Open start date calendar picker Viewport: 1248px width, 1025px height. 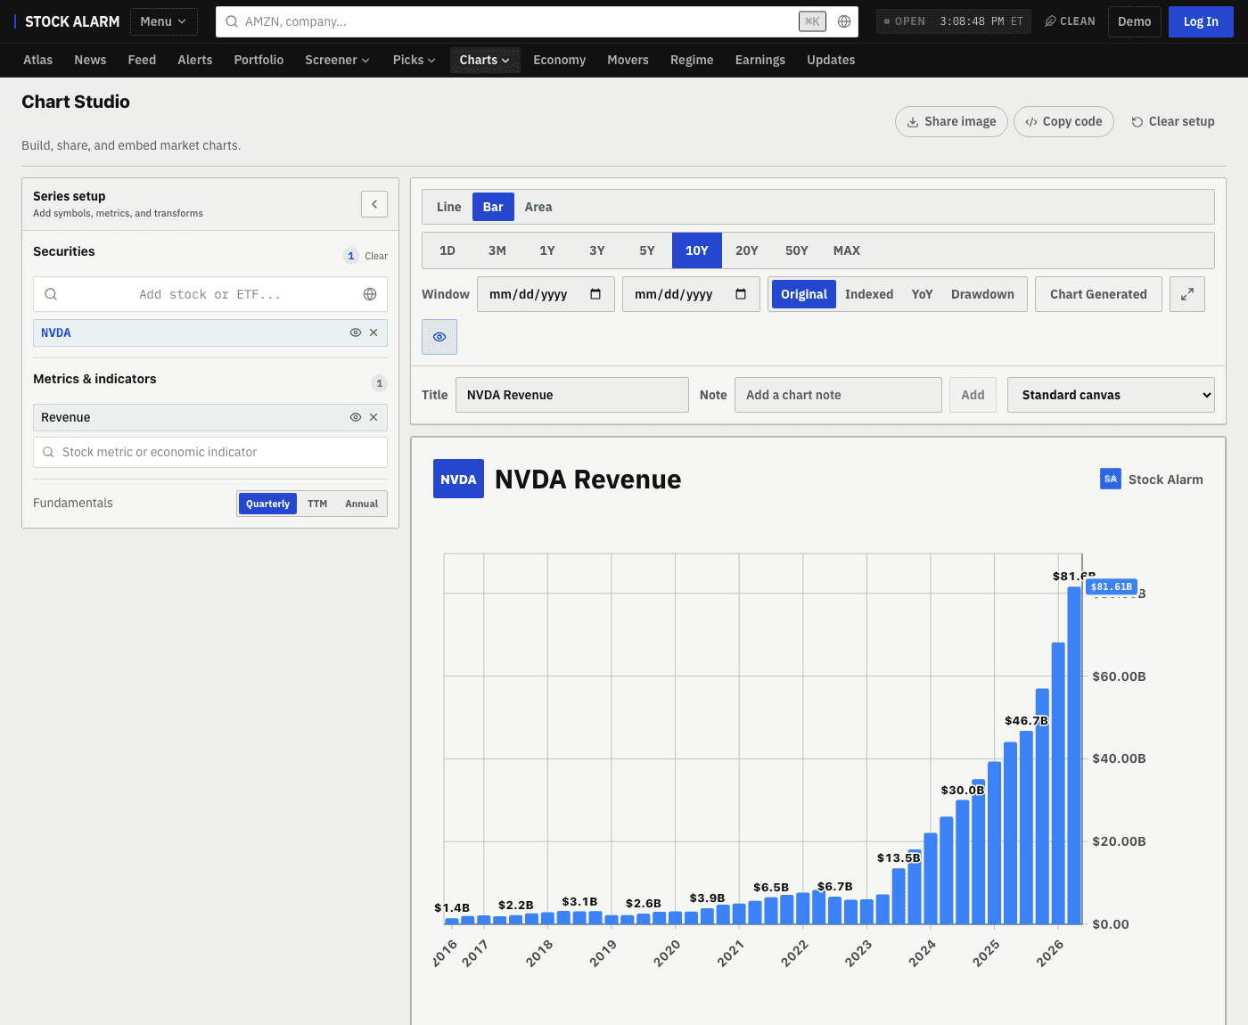coord(595,294)
